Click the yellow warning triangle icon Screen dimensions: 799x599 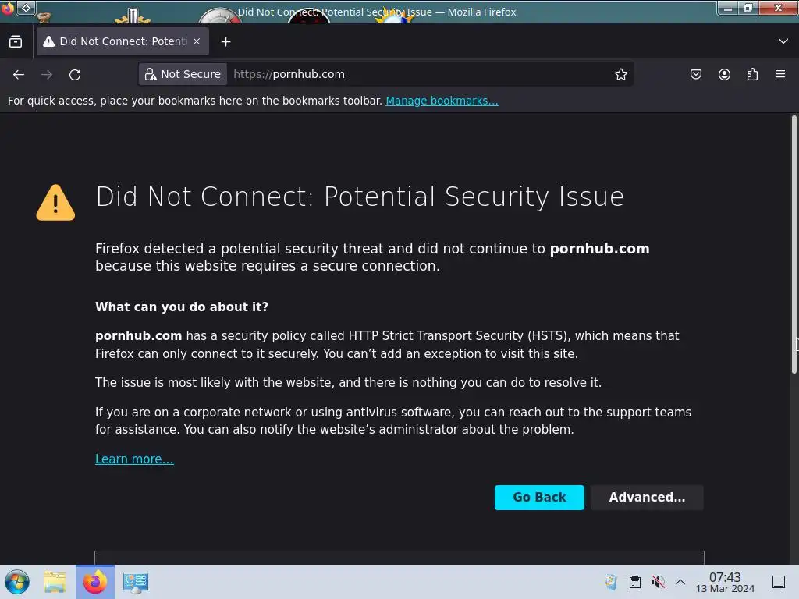coord(55,203)
